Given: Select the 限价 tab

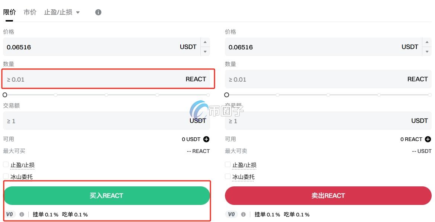Looking at the screenshot, I should (x=10, y=12).
